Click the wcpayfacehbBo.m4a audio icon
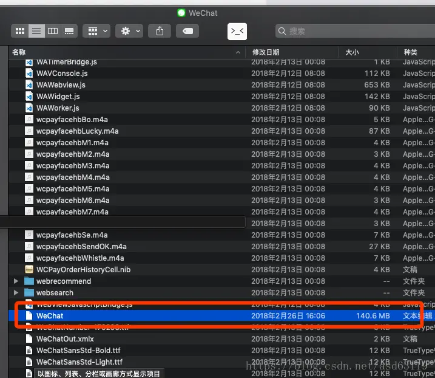 (x=29, y=120)
